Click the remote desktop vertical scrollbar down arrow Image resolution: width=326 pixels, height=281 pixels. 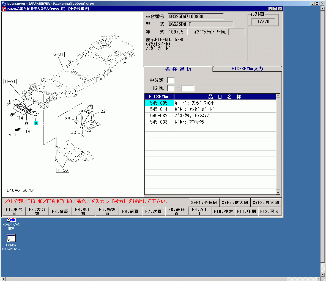[322, 274]
